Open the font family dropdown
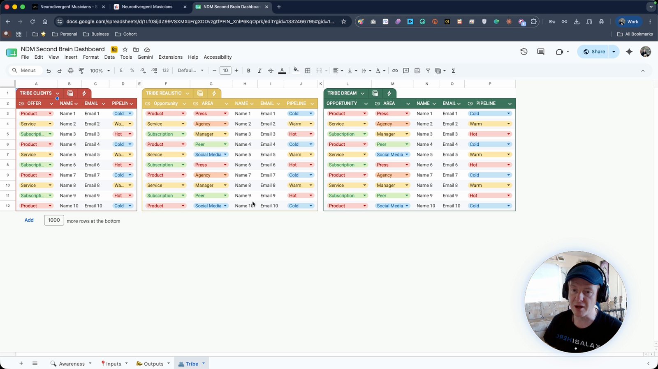The image size is (658, 369). click(x=190, y=71)
